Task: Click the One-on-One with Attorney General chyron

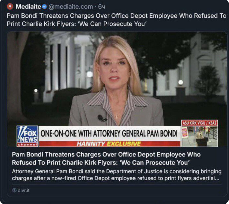Action: (x=109, y=133)
